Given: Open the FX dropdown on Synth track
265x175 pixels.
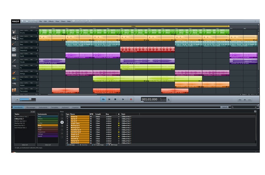Looking at the screenshot, I should point(37,54).
